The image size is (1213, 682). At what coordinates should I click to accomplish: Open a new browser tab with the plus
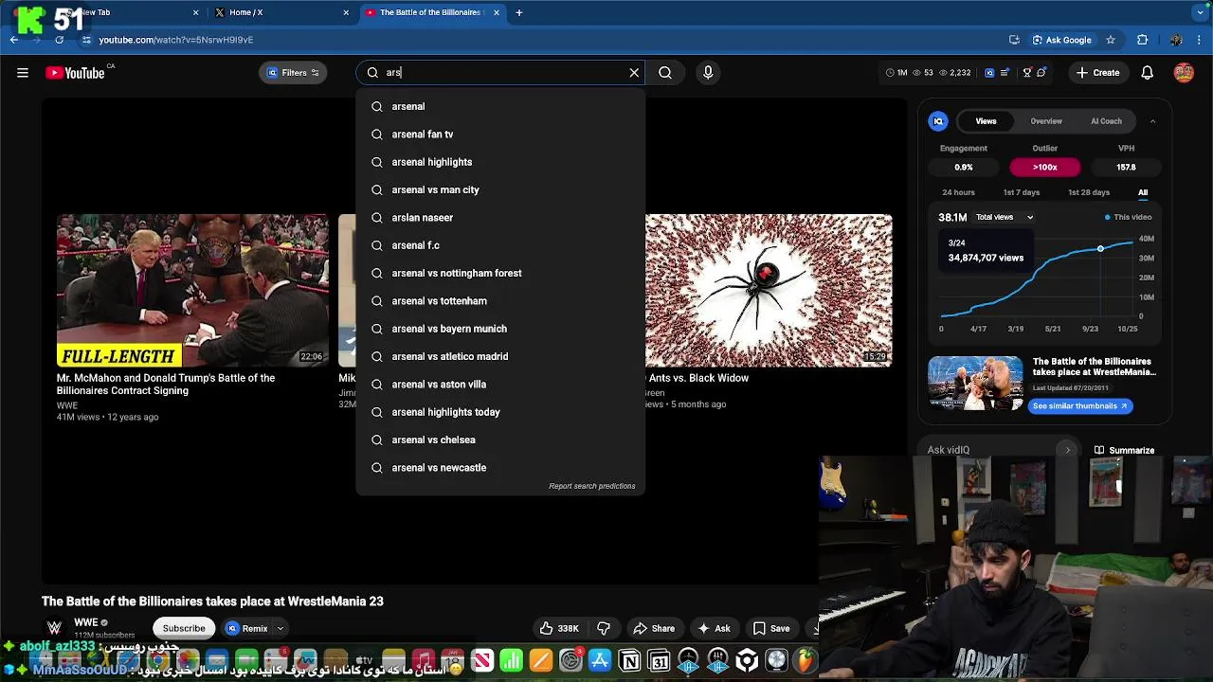point(519,12)
